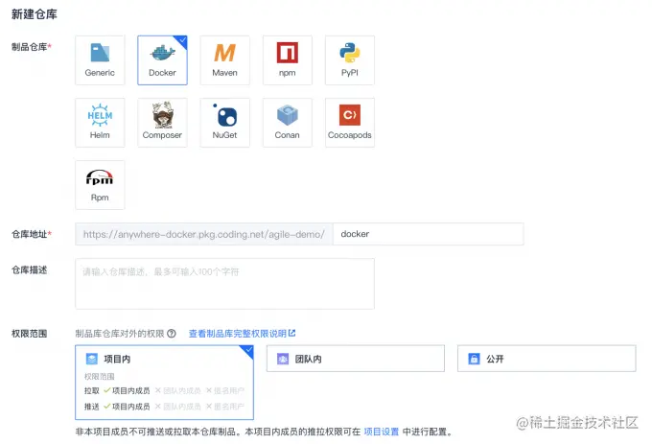The height and width of the screenshot is (444, 652).
Task: Click the 仓库地址 field label
Action: point(32,234)
